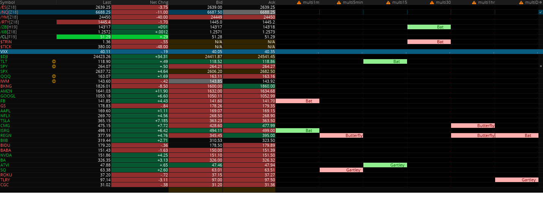Click the 24-hour badge icon in TLT row
This screenshot has height=209, width=543.
(54, 61)
